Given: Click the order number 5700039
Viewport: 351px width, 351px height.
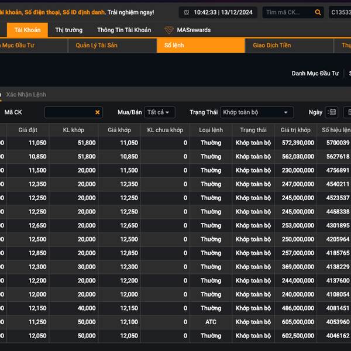Looking at the screenshot, I should pos(338,143).
